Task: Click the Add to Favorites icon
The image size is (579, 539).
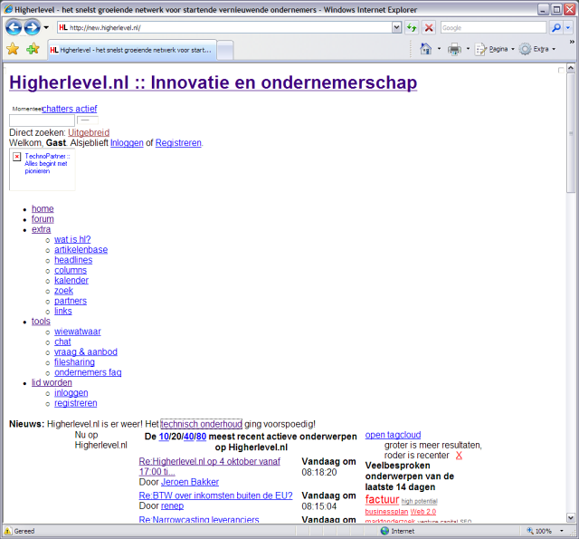Action: (x=33, y=49)
